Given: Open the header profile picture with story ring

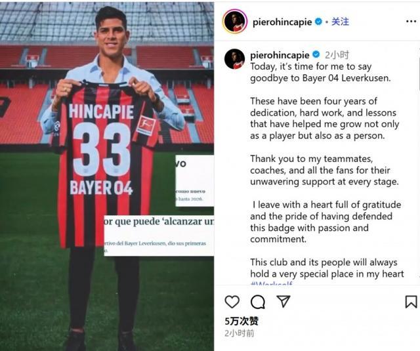Looking at the screenshot, I should [x=235, y=22].
